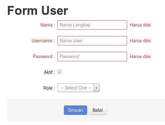The width and height of the screenshot is (165, 125).
Task: Select Harus diisi error beside Password
Action: click(x=140, y=57)
